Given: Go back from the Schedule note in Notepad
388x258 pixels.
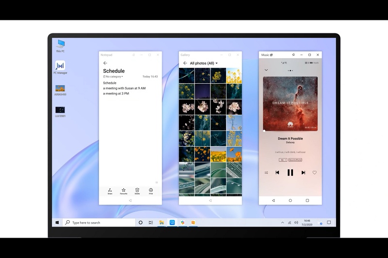Looking at the screenshot, I should pyautogui.click(x=105, y=63).
